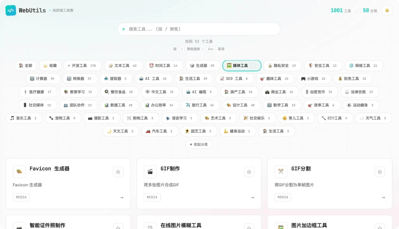The height and width of the screenshot is (229, 399).
Task: Select the 摄影工具 category
Action: tap(102, 118)
